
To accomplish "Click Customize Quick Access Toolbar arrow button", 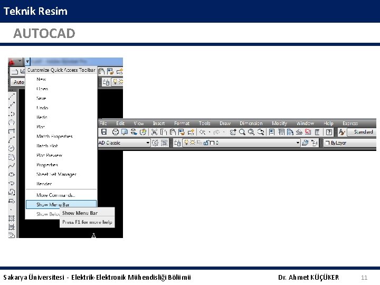I will click(27, 62).
